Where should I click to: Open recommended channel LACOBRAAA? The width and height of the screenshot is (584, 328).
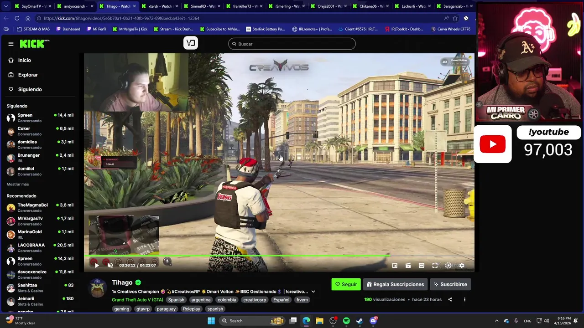click(x=40, y=247)
